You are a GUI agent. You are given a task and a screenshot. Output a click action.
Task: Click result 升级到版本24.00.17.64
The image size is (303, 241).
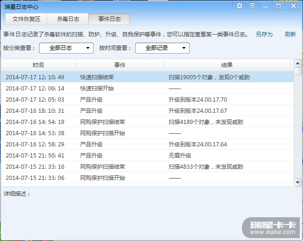198,145
